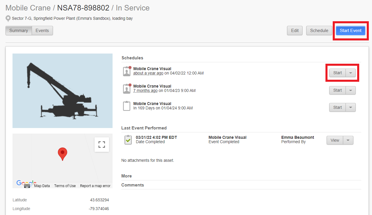This screenshot has height=215, width=372.
Task: Toggle fullscreen view on the map
Action: (102, 145)
